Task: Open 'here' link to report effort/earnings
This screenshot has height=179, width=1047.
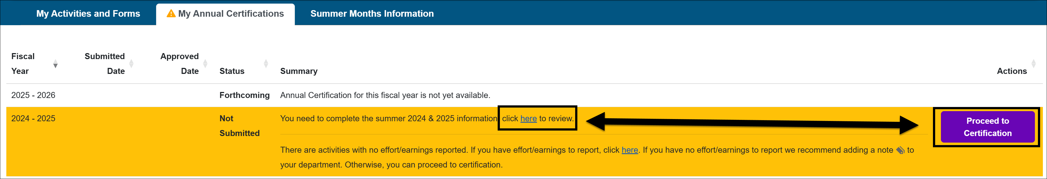Action: (x=630, y=150)
